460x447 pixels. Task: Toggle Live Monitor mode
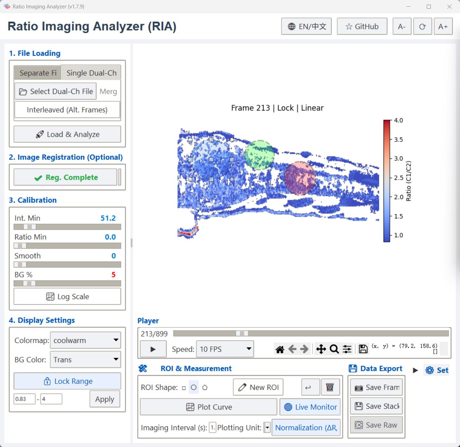310,407
